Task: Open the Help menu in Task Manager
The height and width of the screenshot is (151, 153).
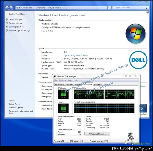Action: (x=75, y=80)
